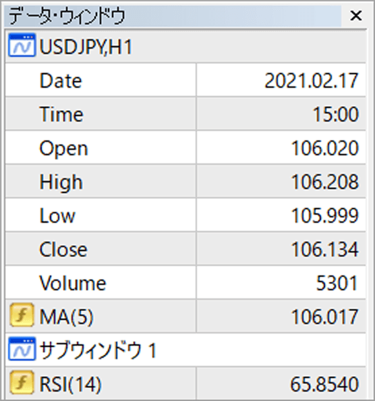Select the Time value 15:00
The height and width of the screenshot is (401, 375).
pyautogui.click(x=335, y=114)
